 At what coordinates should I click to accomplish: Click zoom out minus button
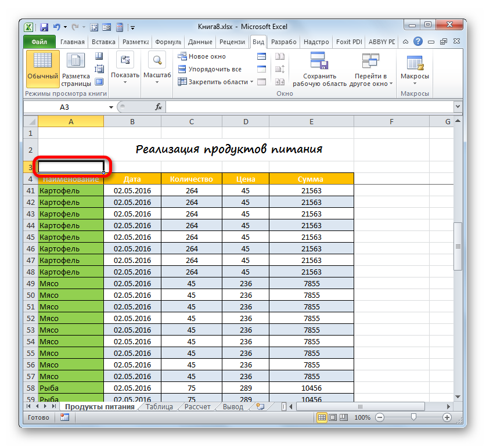[379, 417]
